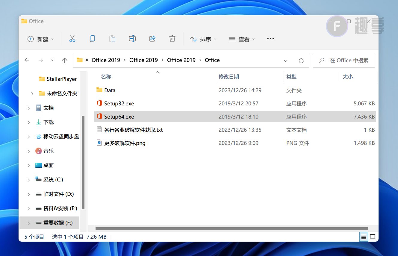This screenshot has height=256, width=398.
Task: Click the txt file document icon
Action: point(99,129)
